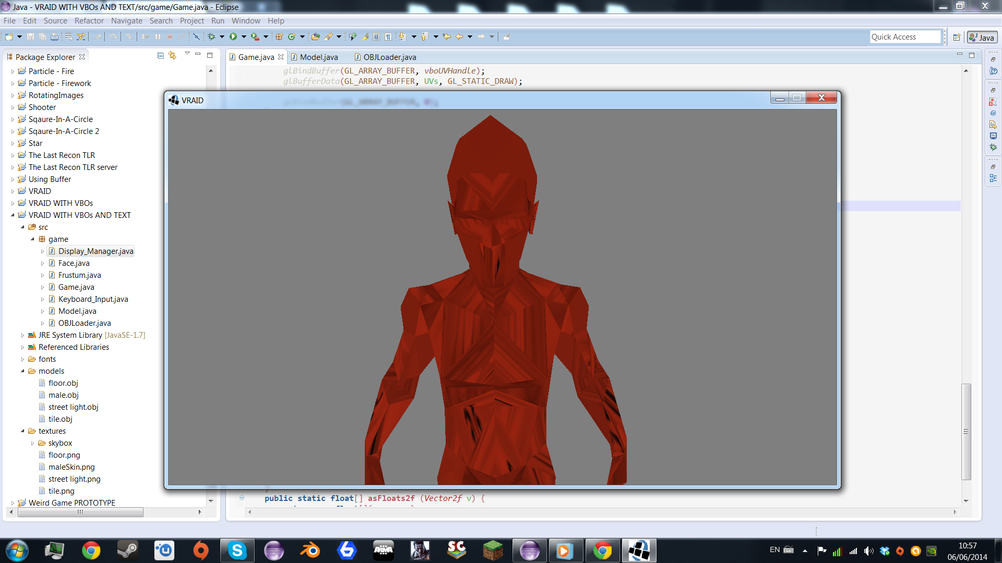
Task: Open the Declaration view icon in right trim
Action: tap(993, 125)
